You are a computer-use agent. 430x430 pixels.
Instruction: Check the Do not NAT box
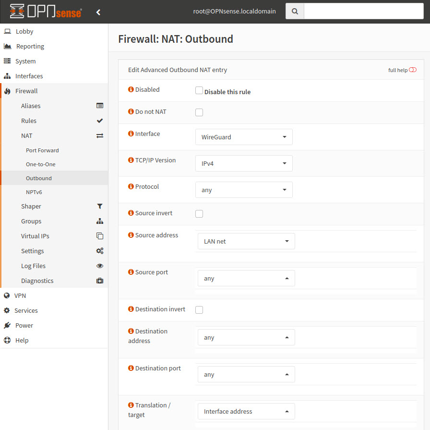point(199,112)
